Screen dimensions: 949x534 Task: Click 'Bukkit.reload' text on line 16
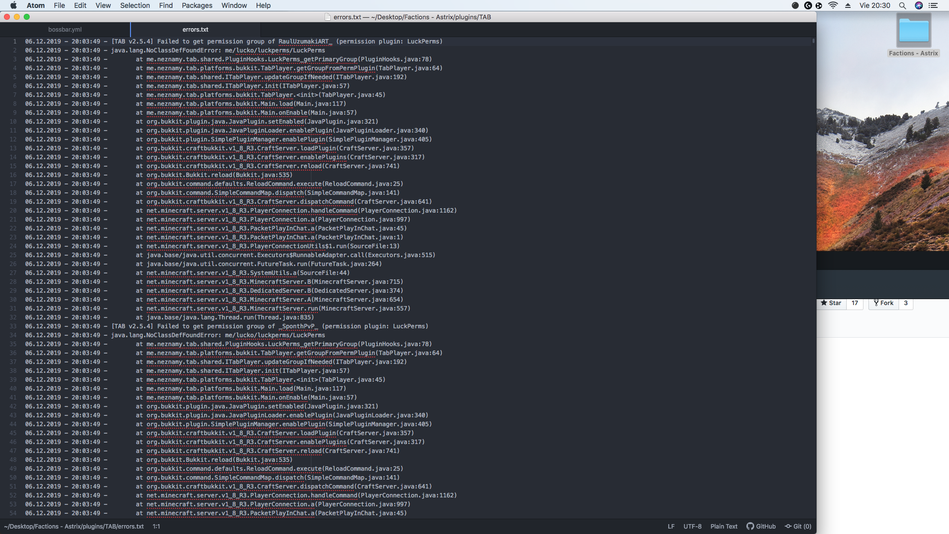point(209,175)
